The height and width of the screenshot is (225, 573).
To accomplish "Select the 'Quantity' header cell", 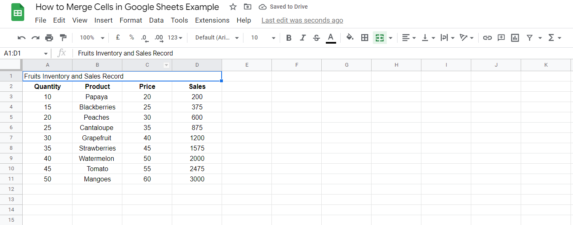I will (x=47, y=86).
